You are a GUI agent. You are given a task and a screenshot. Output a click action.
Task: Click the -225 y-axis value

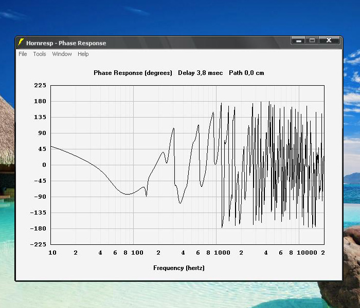(x=38, y=244)
